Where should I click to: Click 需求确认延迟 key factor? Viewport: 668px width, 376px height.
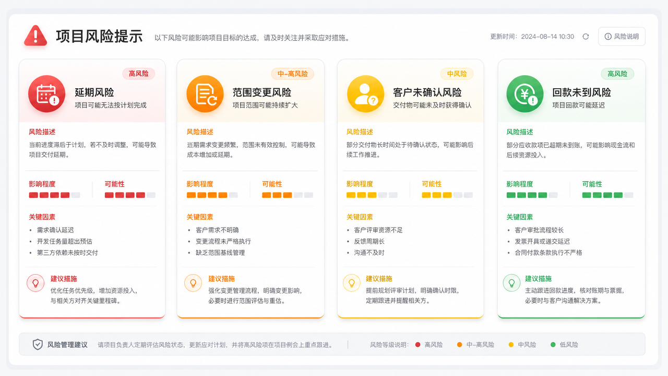coord(55,230)
